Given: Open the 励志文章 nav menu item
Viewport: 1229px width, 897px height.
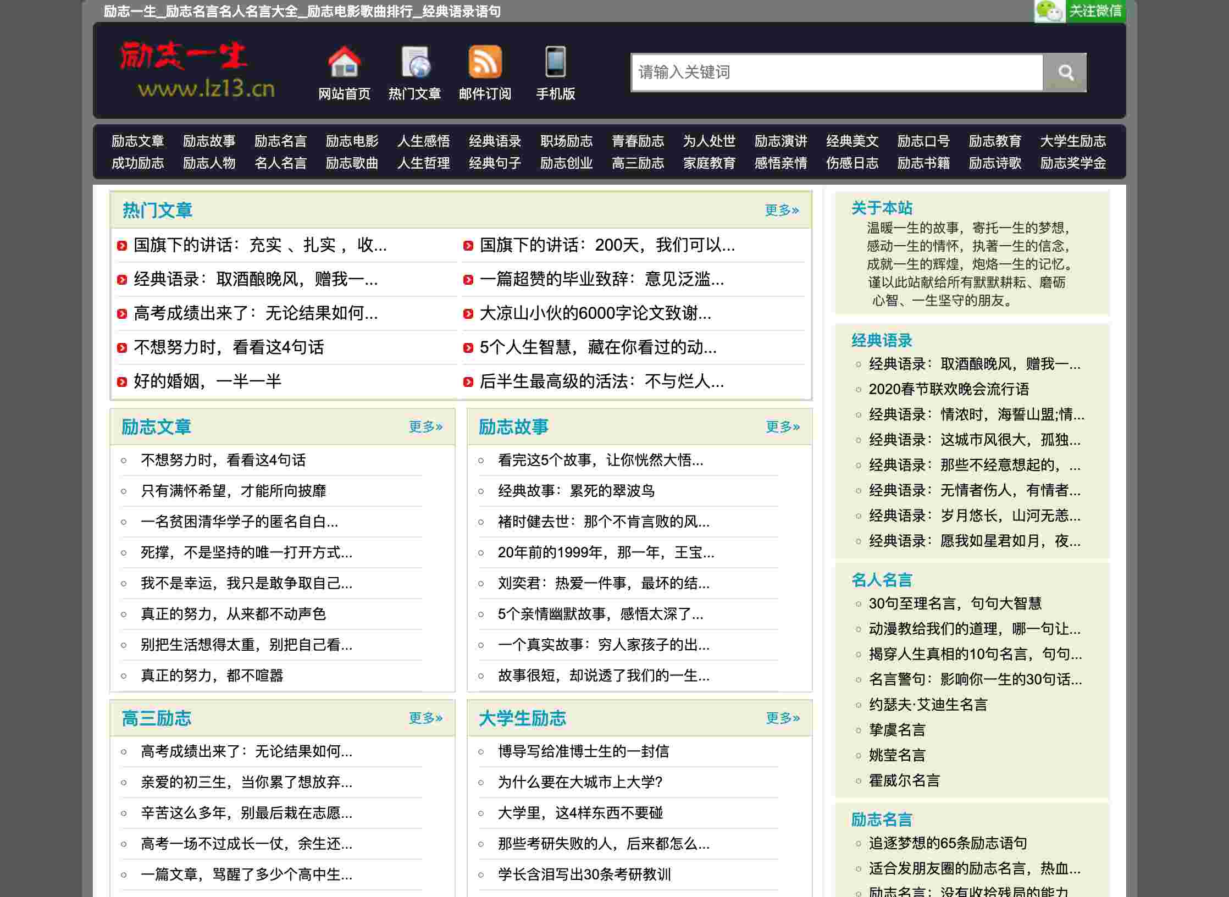Looking at the screenshot, I should point(137,141).
